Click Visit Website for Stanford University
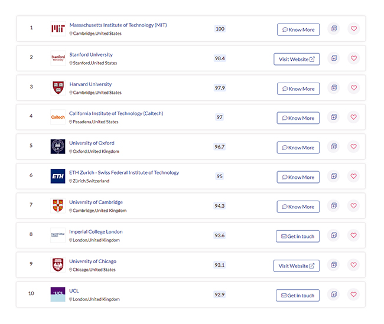Screen dimensions: 384x324 point(297,59)
